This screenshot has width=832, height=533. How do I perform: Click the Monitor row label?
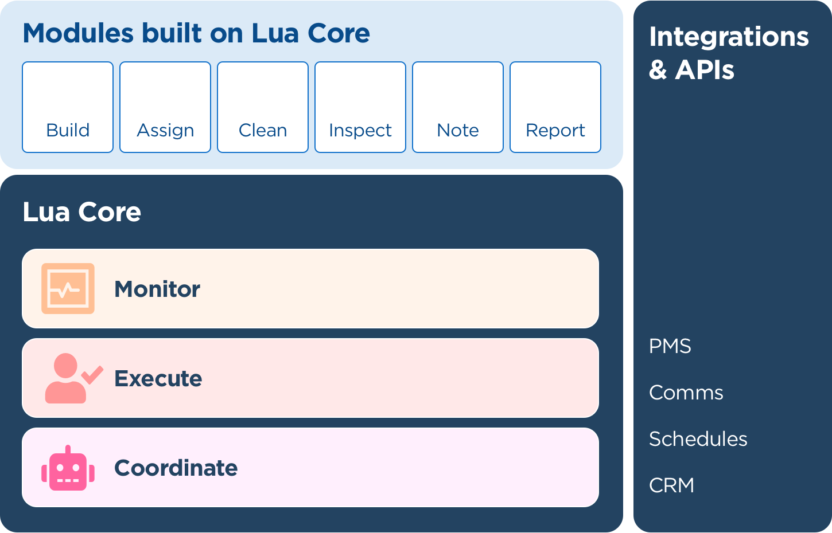pos(157,289)
